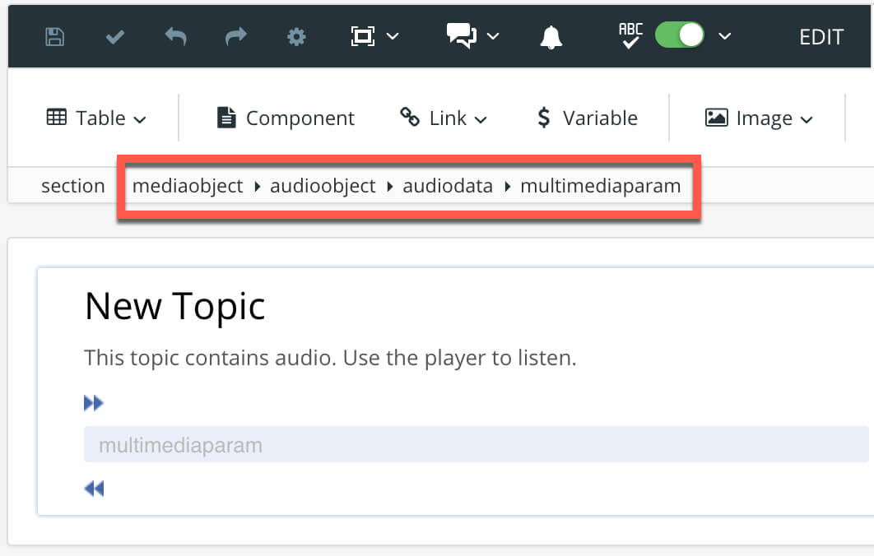Click the Variable button
874x556 pixels.
pos(587,118)
